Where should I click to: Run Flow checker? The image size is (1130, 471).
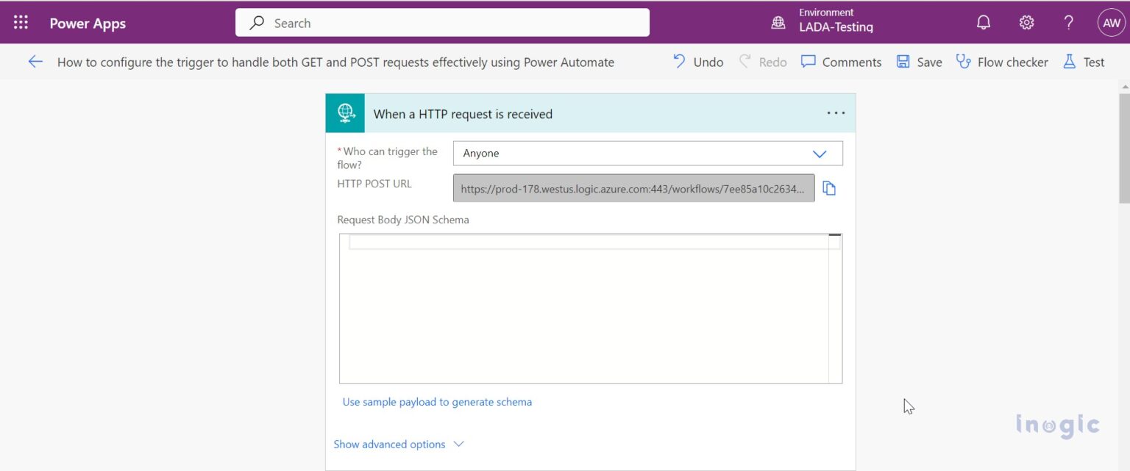(x=1002, y=62)
